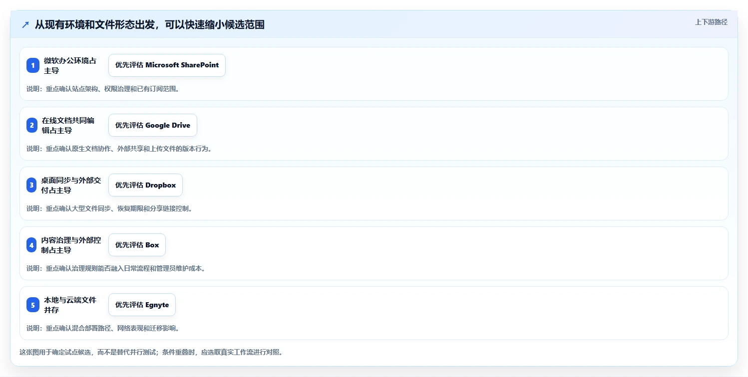748x377 pixels.
Task: Click condition text 在线文档共同编辑占主导
Action: (68, 125)
